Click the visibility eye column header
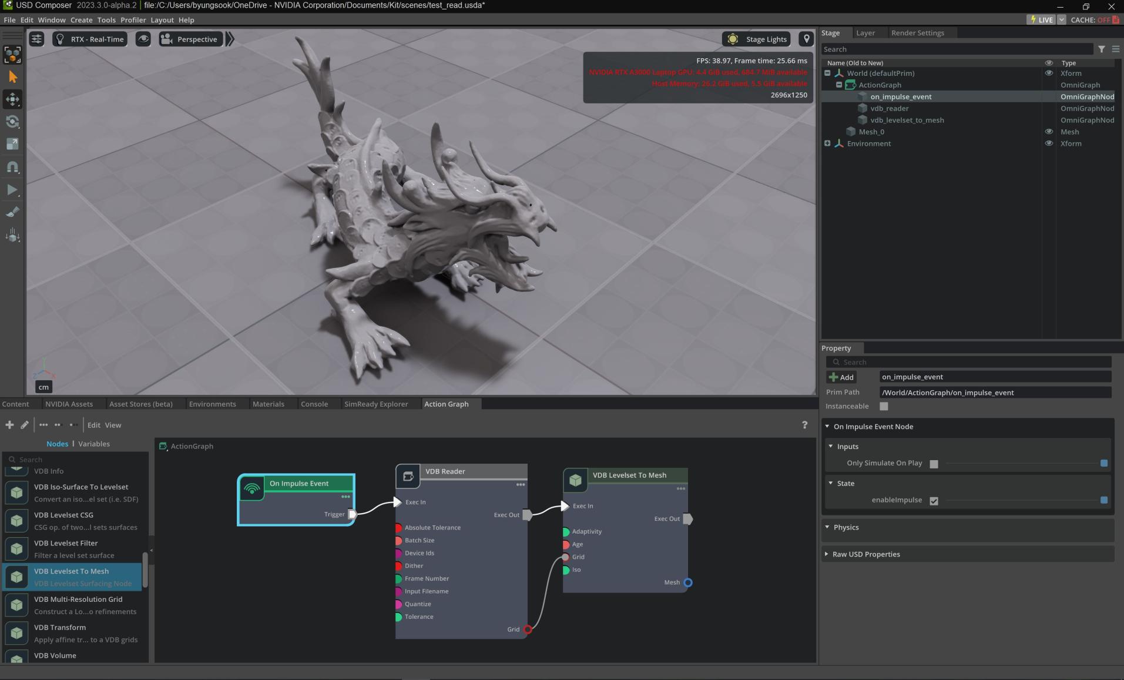This screenshot has height=680, width=1124. (x=1049, y=63)
